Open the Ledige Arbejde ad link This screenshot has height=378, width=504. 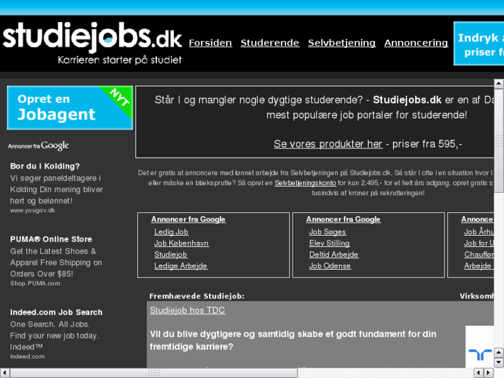tap(181, 266)
